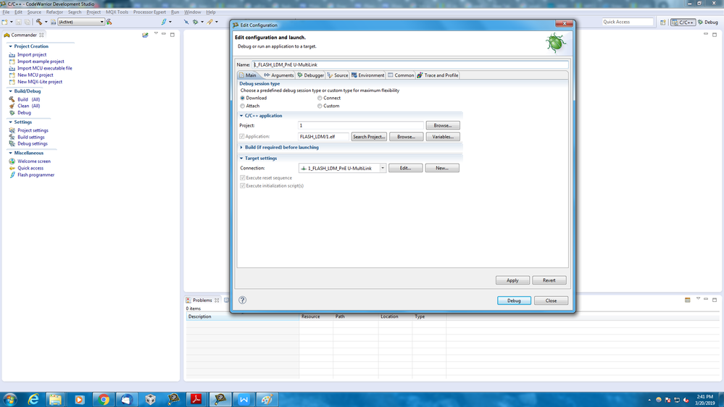Click the build-active-configuration hammer icon
The width and height of the screenshot is (724, 407).
click(109, 22)
